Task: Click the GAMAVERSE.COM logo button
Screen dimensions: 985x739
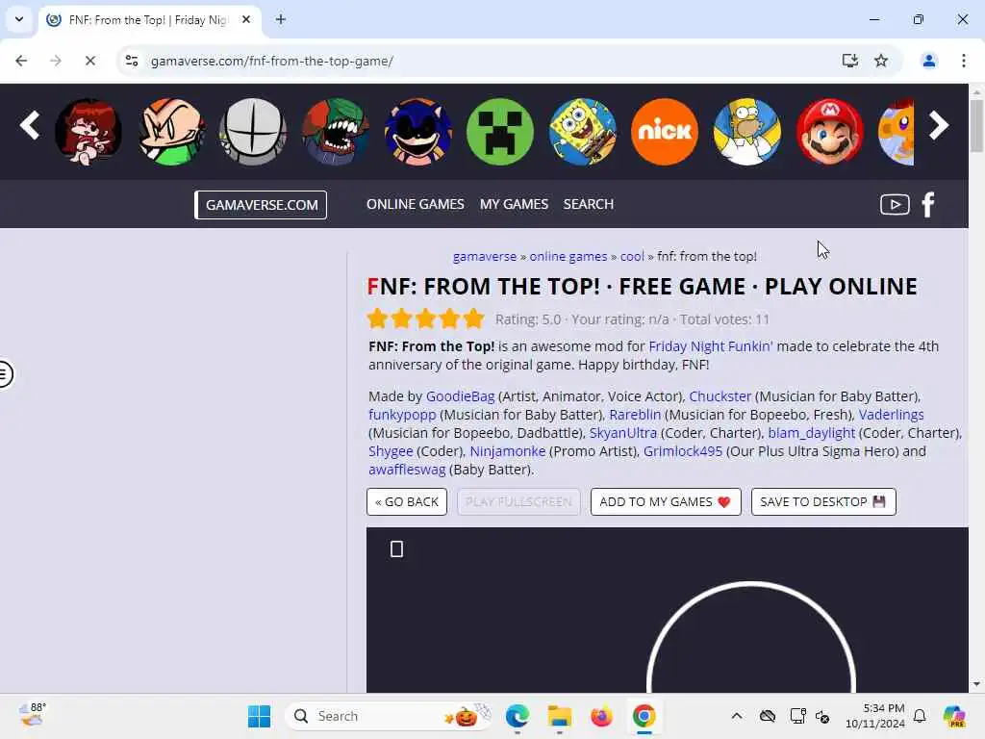Action: [261, 205]
